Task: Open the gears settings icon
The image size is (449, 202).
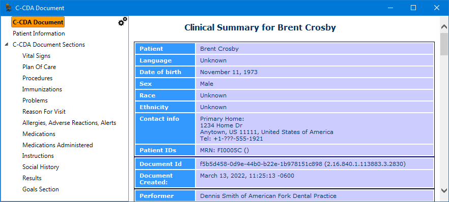Action: click(x=123, y=21)
